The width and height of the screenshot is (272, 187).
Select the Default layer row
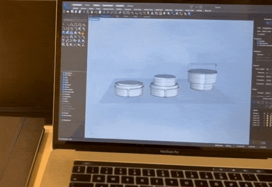pos(262,113)
